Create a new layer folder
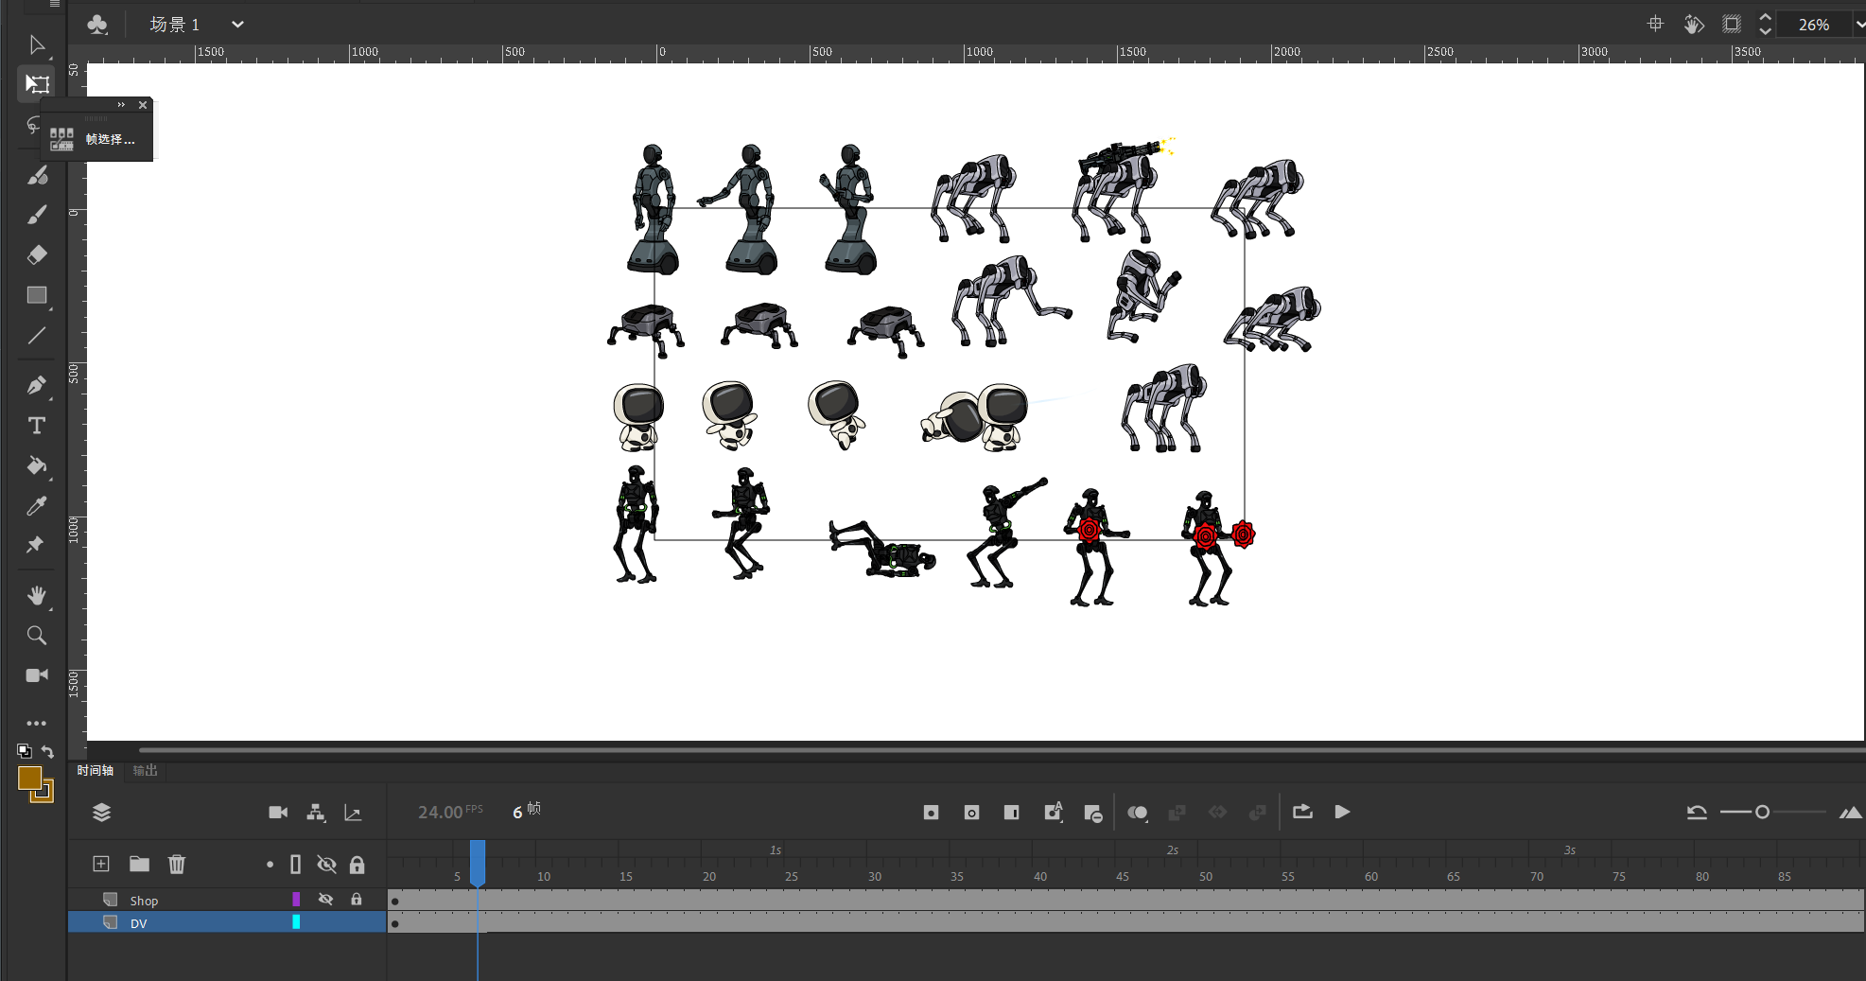 click(x=140, y=864)
